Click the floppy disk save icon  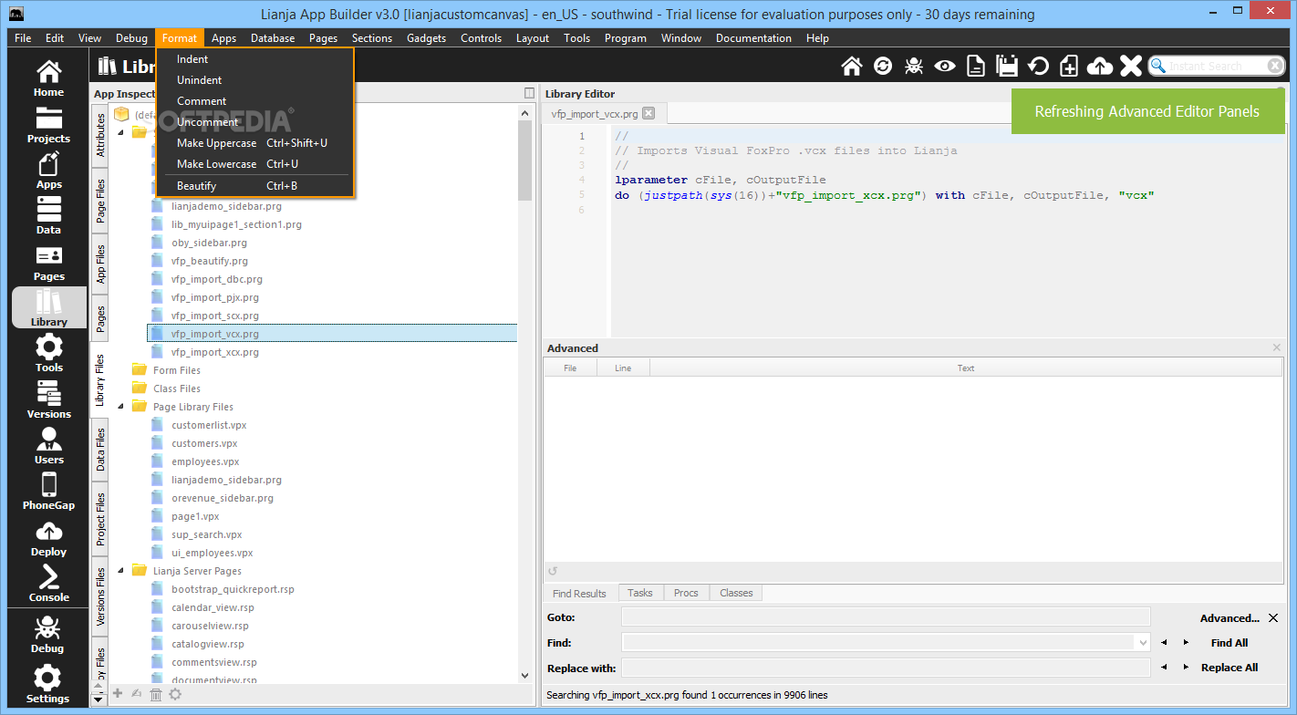coord(1007,66)
